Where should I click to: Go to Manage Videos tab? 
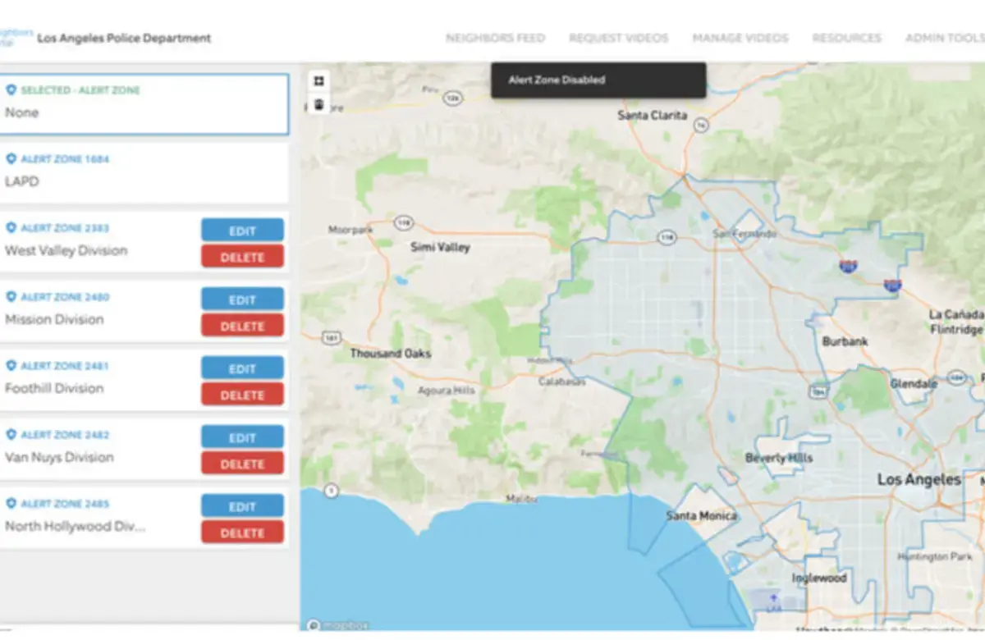(x=740, y=38)
